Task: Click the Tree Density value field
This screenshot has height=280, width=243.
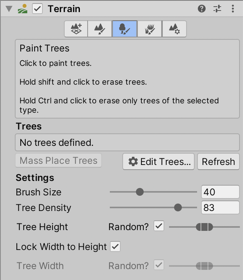Action: coord(220,207)
